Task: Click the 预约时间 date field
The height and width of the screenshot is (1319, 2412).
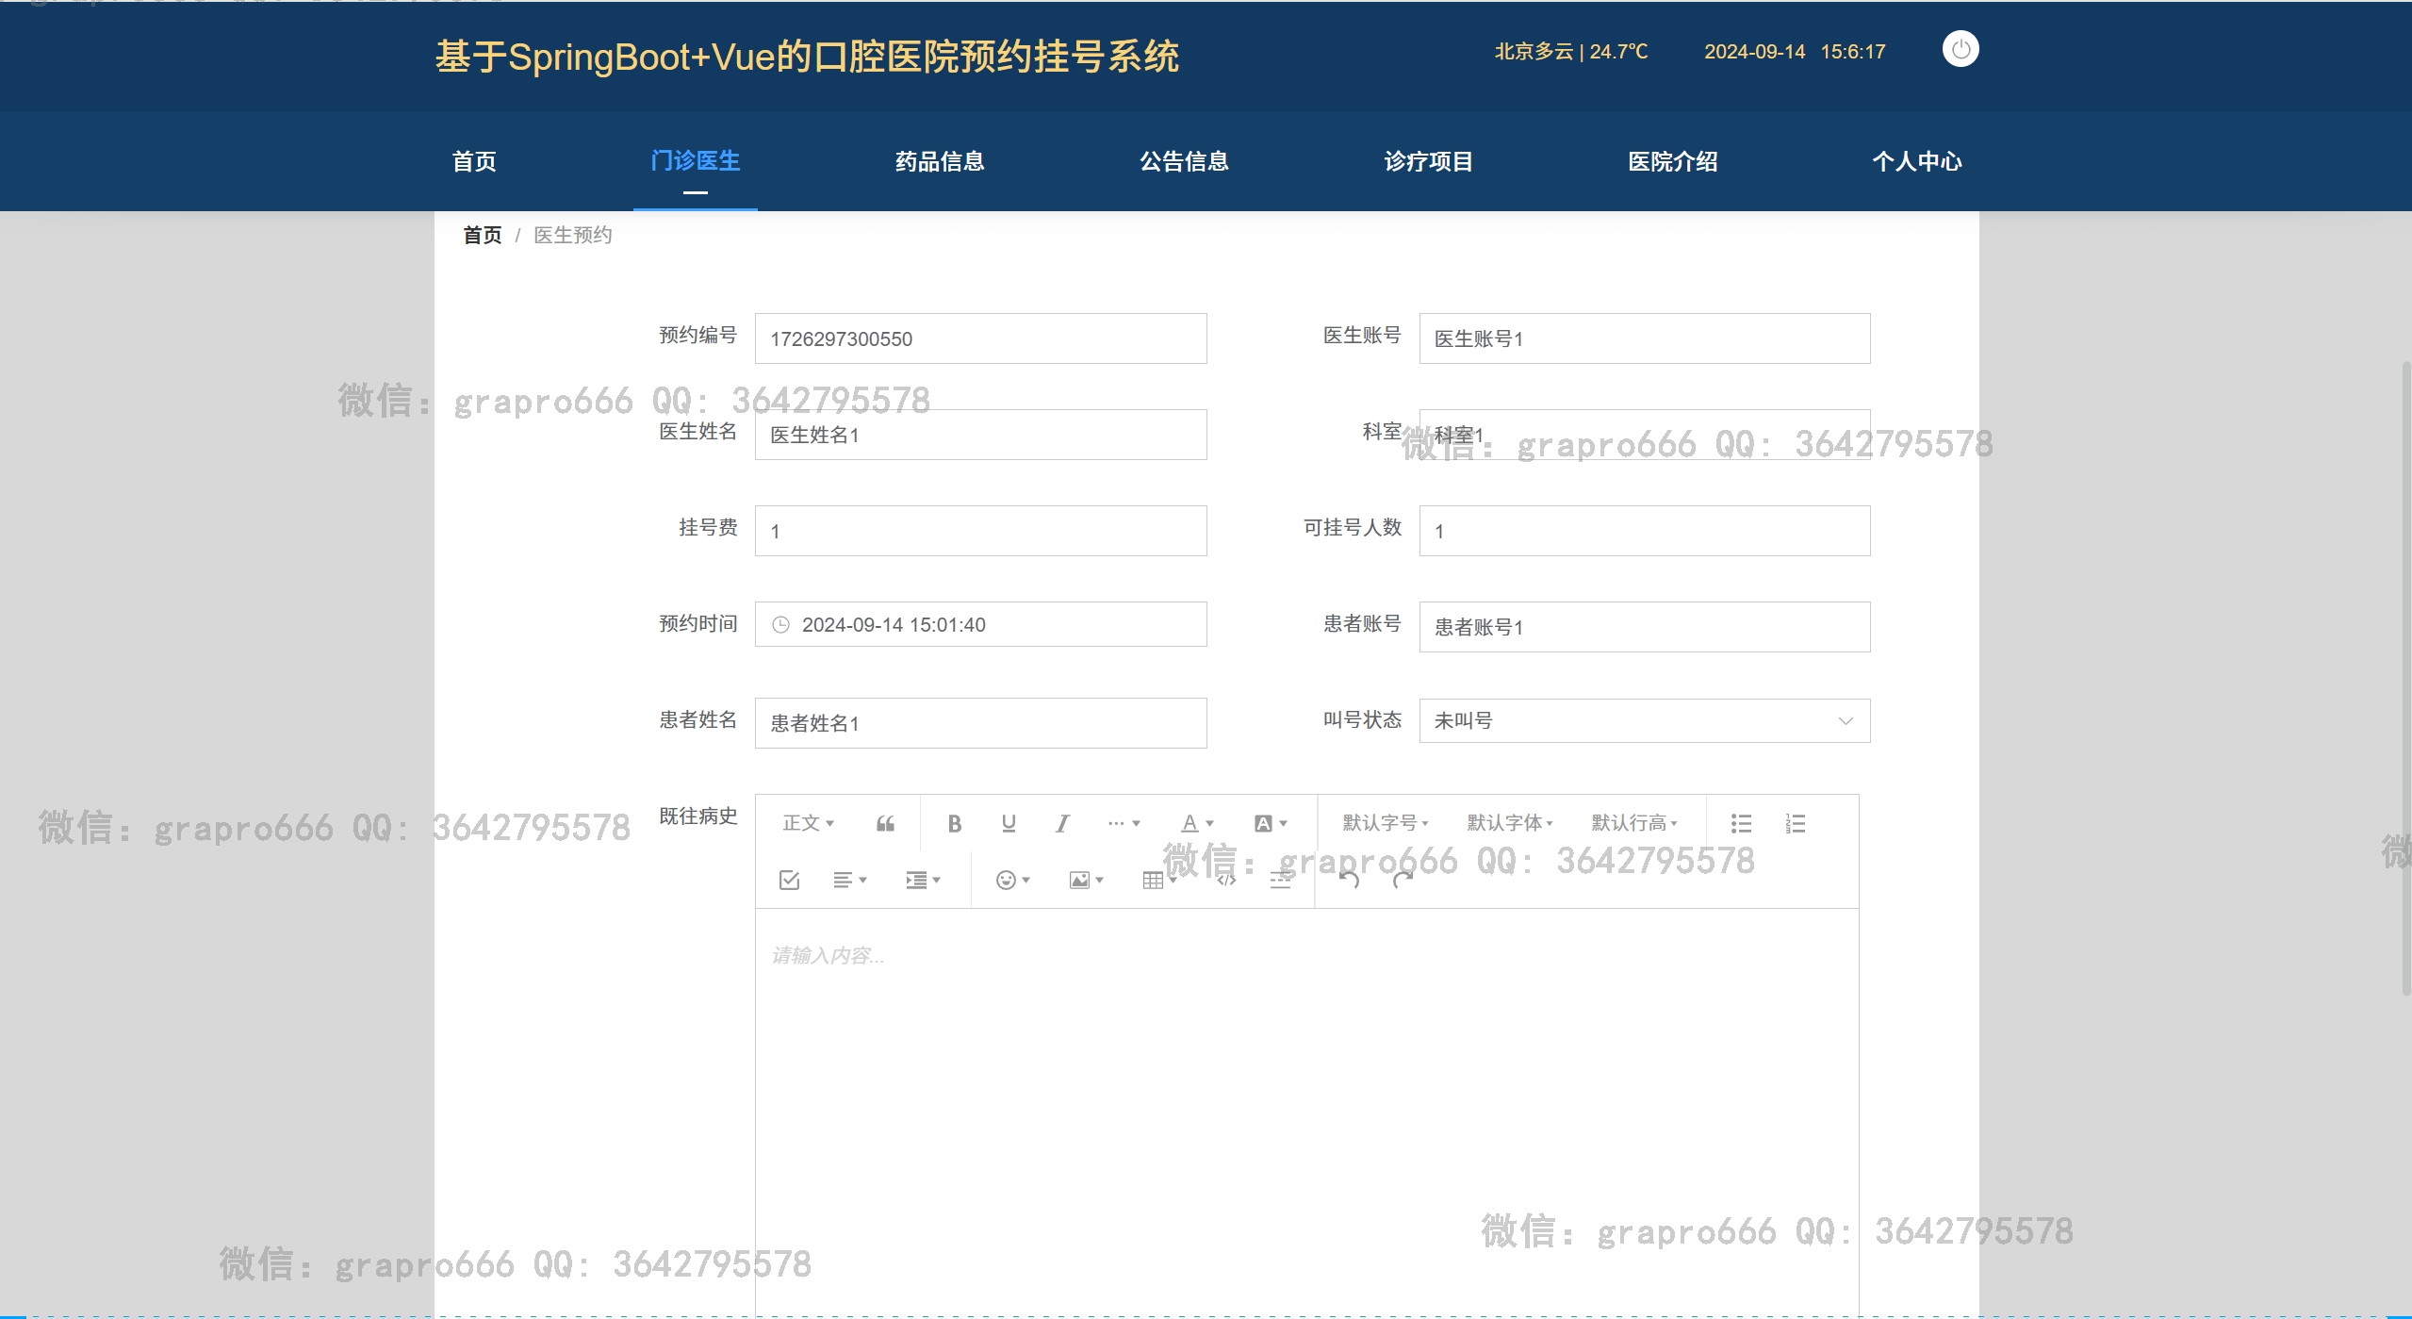Action: (x=980, y=624)
